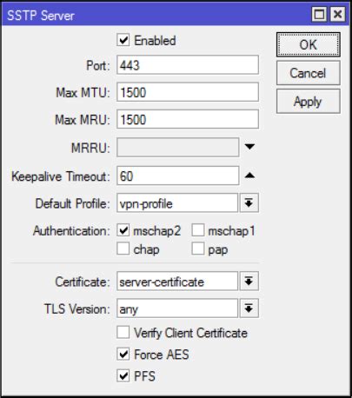The width and height of the screenshot is (352, 398).
Task: Click the vpn-profile Default Profile field
Action: pos(177,203)
